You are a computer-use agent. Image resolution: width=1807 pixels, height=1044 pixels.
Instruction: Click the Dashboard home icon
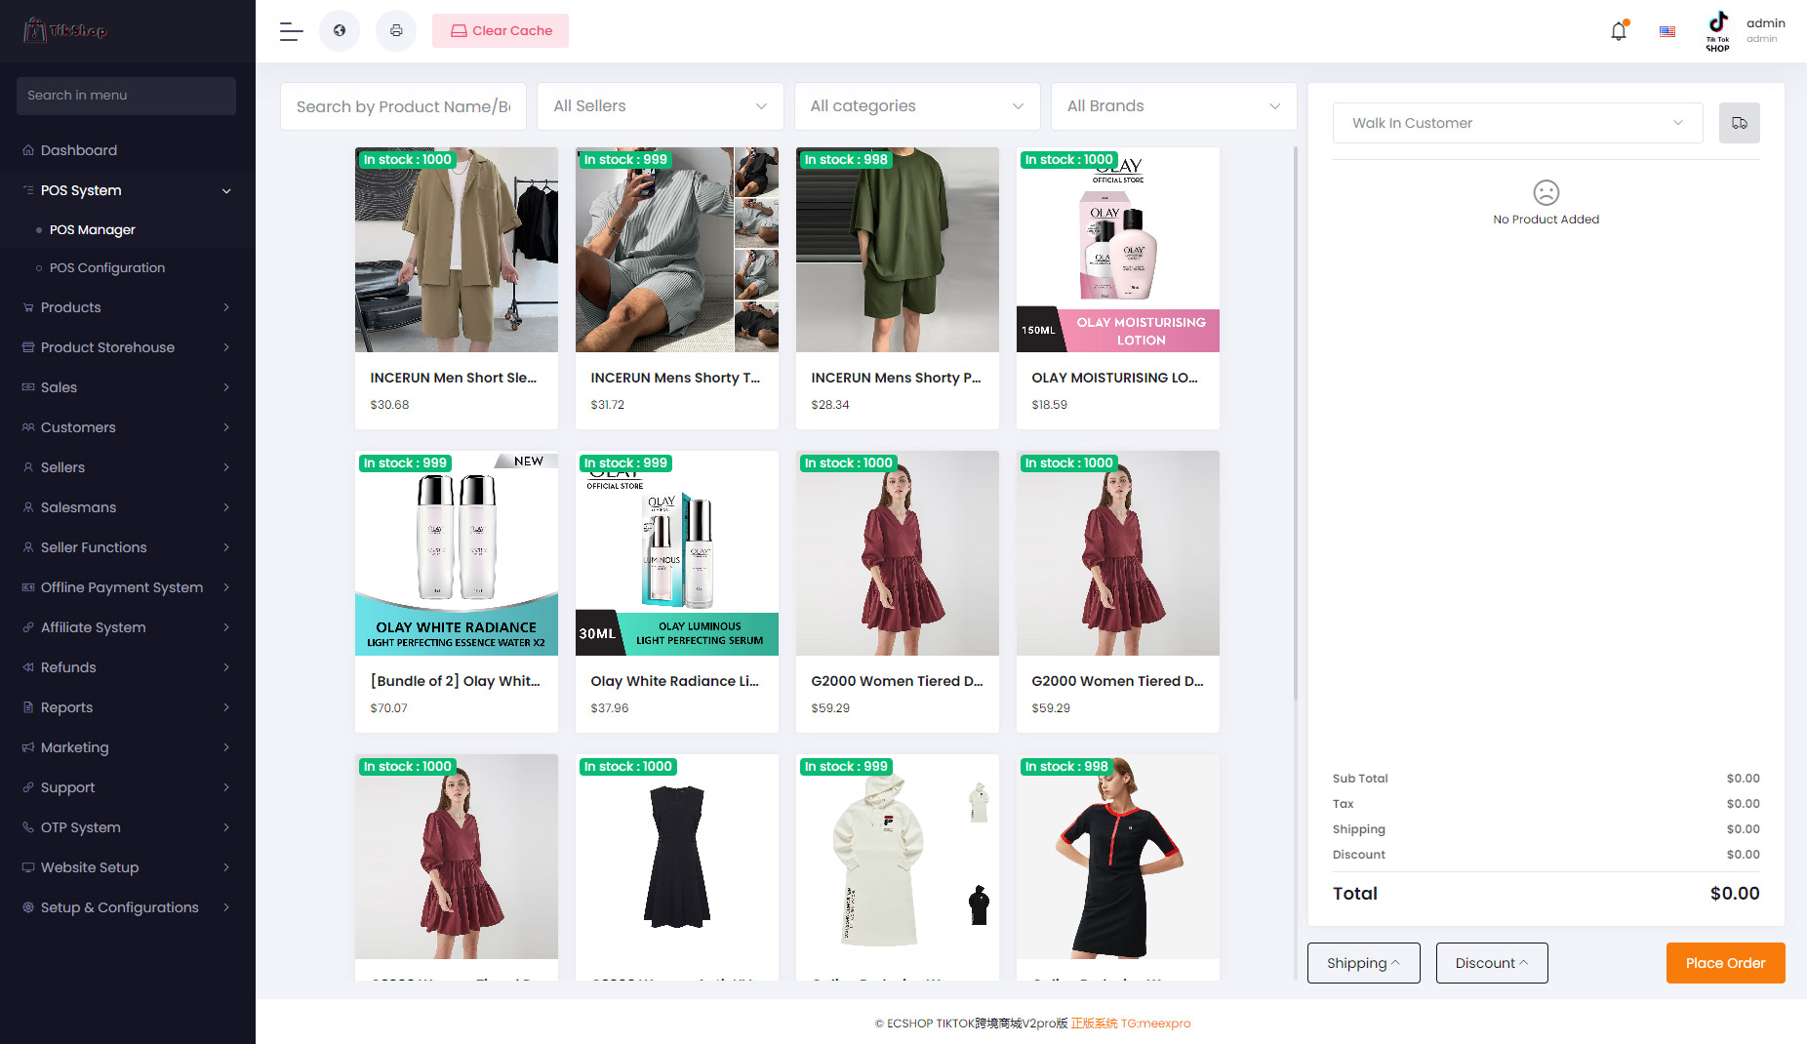(28, 150)
